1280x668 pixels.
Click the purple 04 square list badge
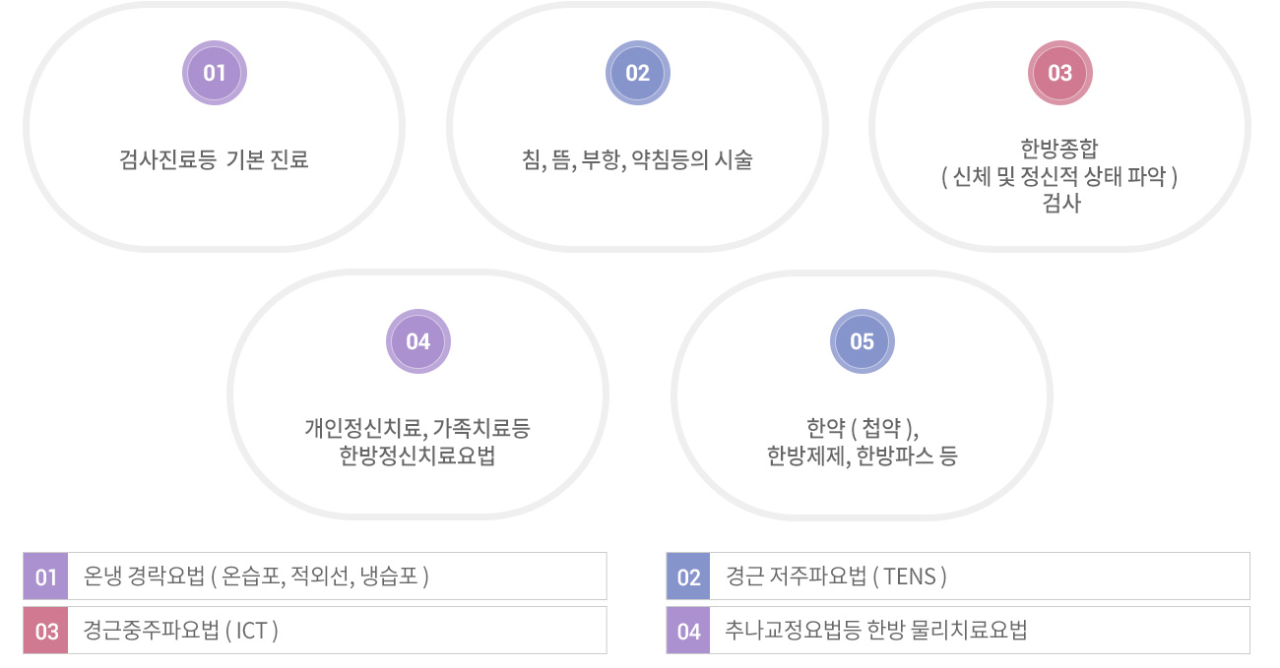(688, 631)
